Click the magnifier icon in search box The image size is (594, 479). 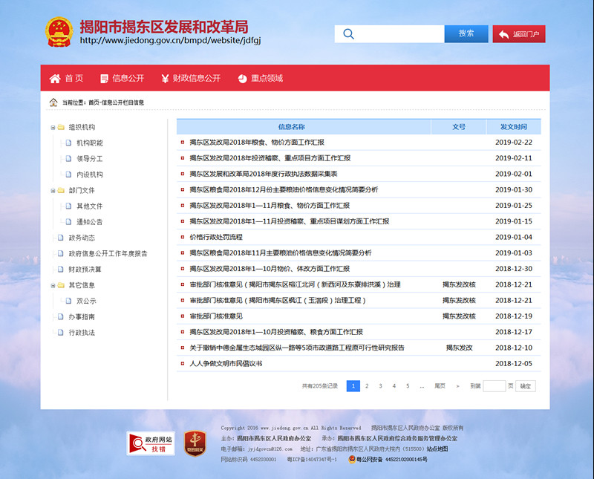(348, 33)
